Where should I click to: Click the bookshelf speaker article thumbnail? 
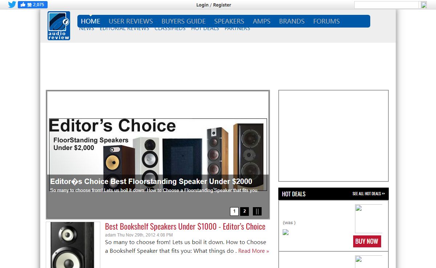(x=73, y=245)
